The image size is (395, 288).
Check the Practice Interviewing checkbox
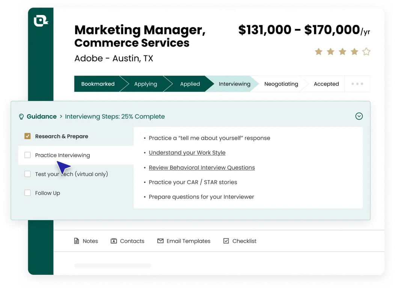click(27, 155)
